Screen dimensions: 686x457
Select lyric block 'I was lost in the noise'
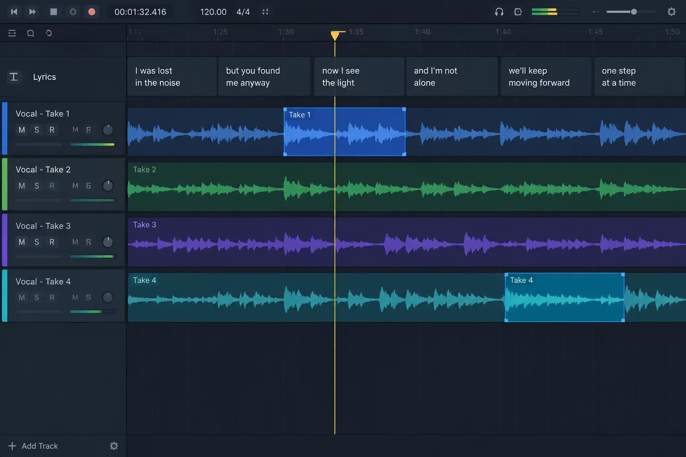(x=172, y=76)
